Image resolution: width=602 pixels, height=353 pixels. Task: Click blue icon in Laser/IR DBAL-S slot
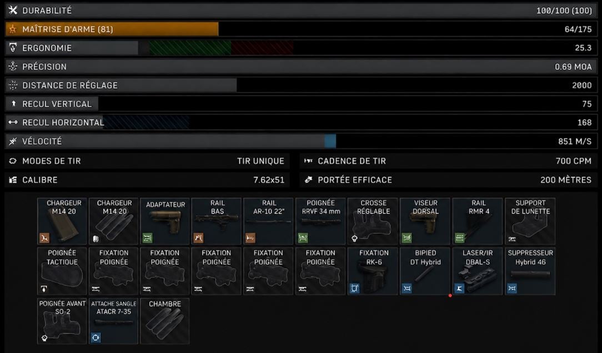(460, 288)
